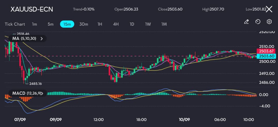
Task: Click the 10:00 time axis label
Action: click(249, 120)
